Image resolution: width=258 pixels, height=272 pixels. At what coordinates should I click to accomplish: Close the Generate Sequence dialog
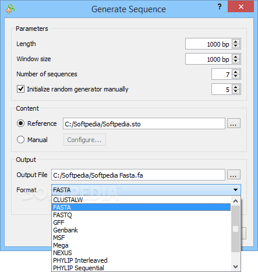pyautogui.click(x=241, y=7)
